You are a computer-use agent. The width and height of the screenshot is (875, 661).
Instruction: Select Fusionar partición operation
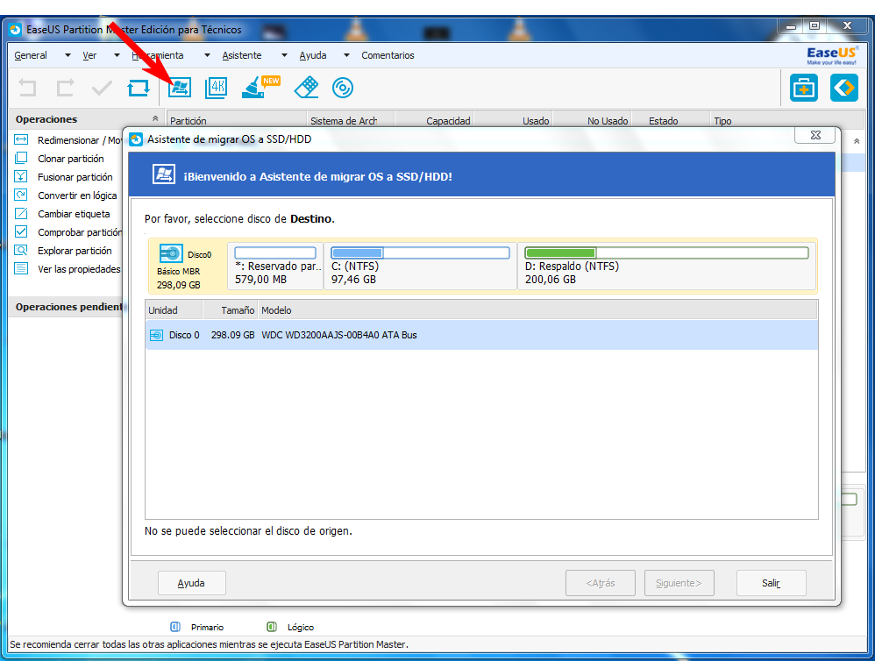[75, 177]
